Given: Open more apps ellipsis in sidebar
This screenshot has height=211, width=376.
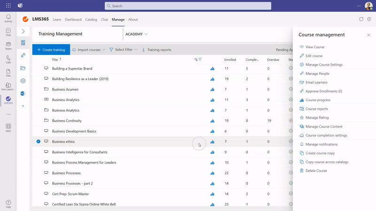Looking at the screenshot, I should click(x=8, y=114).
